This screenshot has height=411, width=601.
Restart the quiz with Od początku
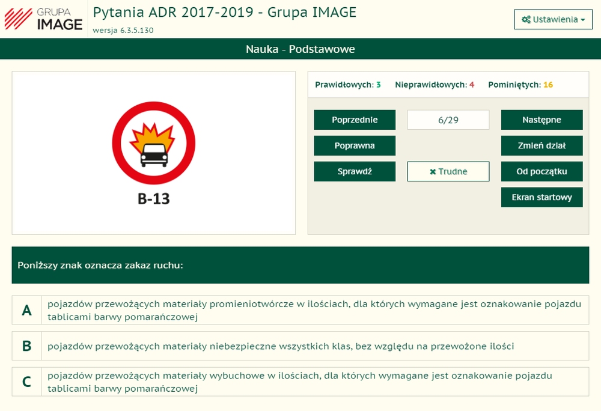542,171
